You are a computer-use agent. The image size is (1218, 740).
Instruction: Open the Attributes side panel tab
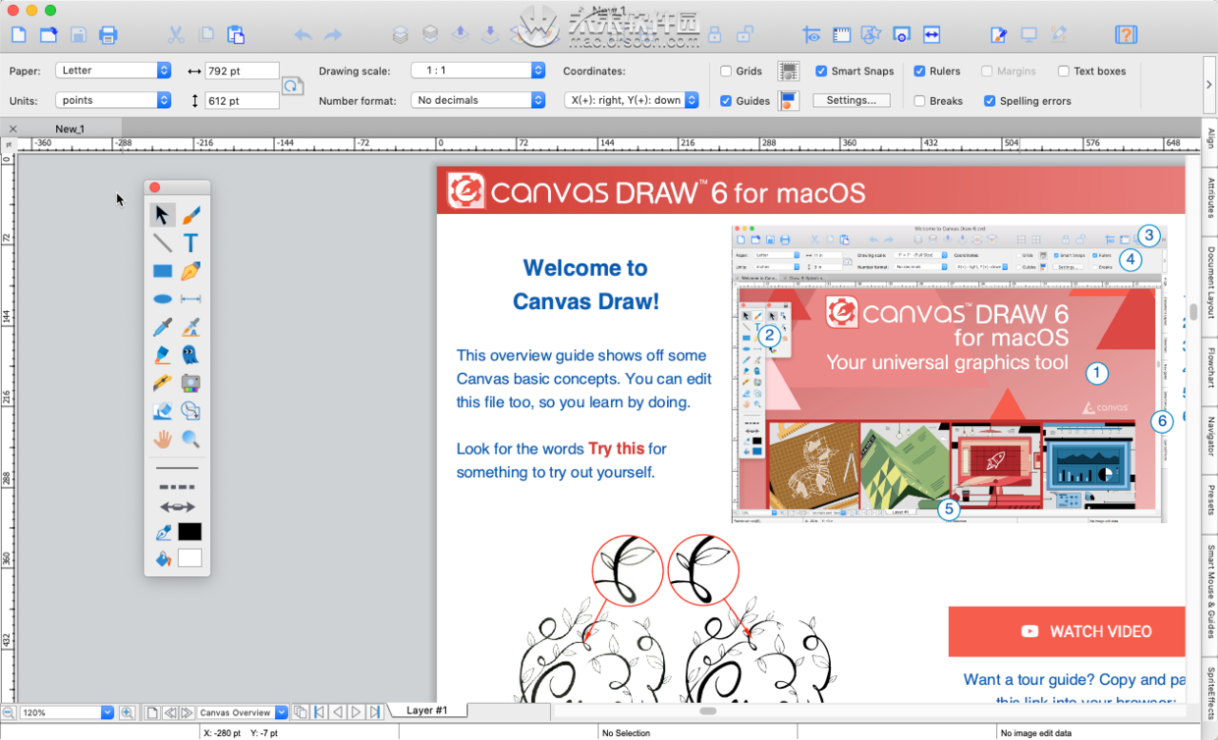tap(1210, 197)
